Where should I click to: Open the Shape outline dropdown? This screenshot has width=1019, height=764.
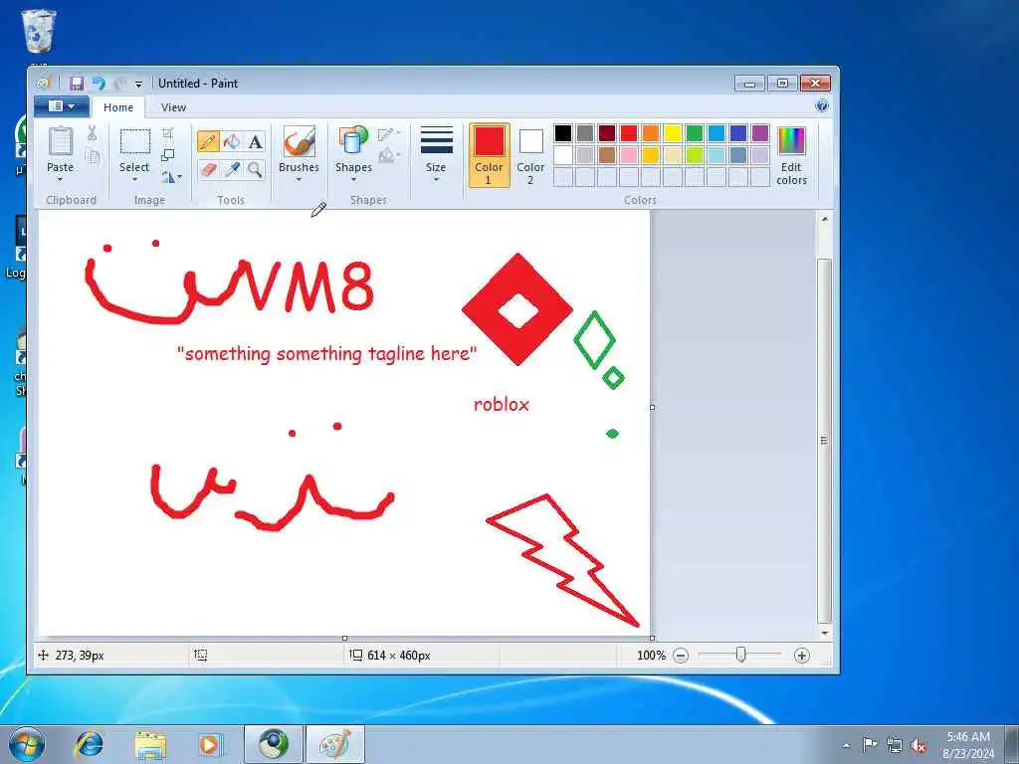[389, 134]
